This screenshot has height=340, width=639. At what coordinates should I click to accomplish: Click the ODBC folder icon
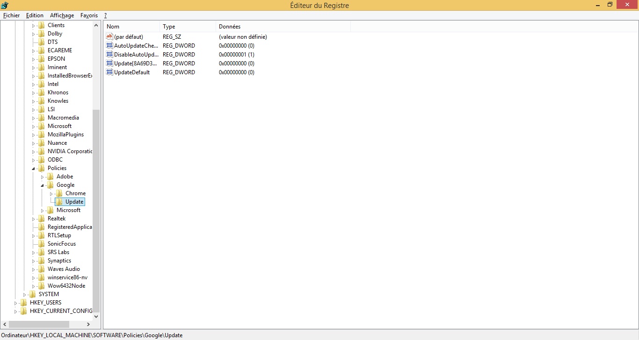pyautogui.click(x=41, y=160)
